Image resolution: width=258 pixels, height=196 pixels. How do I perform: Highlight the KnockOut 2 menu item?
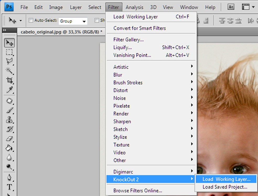[x=150, y=179]
